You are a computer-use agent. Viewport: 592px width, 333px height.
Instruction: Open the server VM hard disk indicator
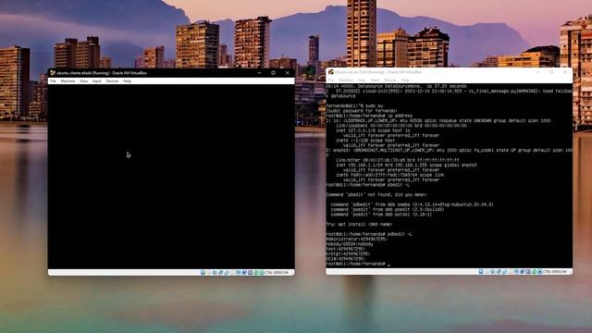click(x=481, y=271)
